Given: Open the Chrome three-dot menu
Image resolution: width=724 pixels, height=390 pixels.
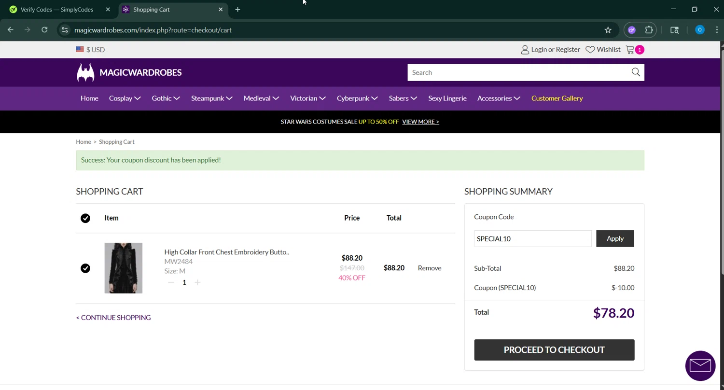Looking at the screenshot, I should click(717, 30).
